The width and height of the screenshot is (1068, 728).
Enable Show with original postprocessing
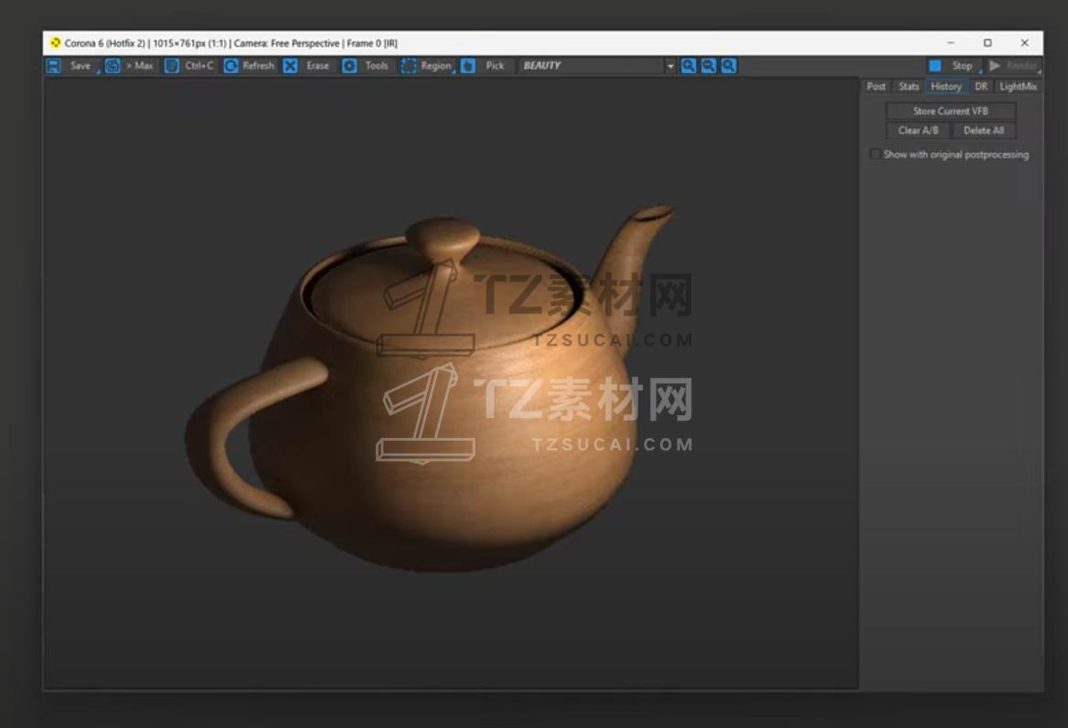[875, 155]
